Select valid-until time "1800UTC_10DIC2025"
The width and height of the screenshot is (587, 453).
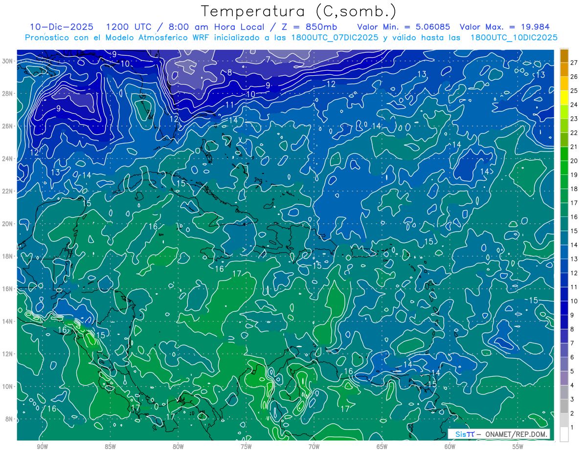(514, 38)
